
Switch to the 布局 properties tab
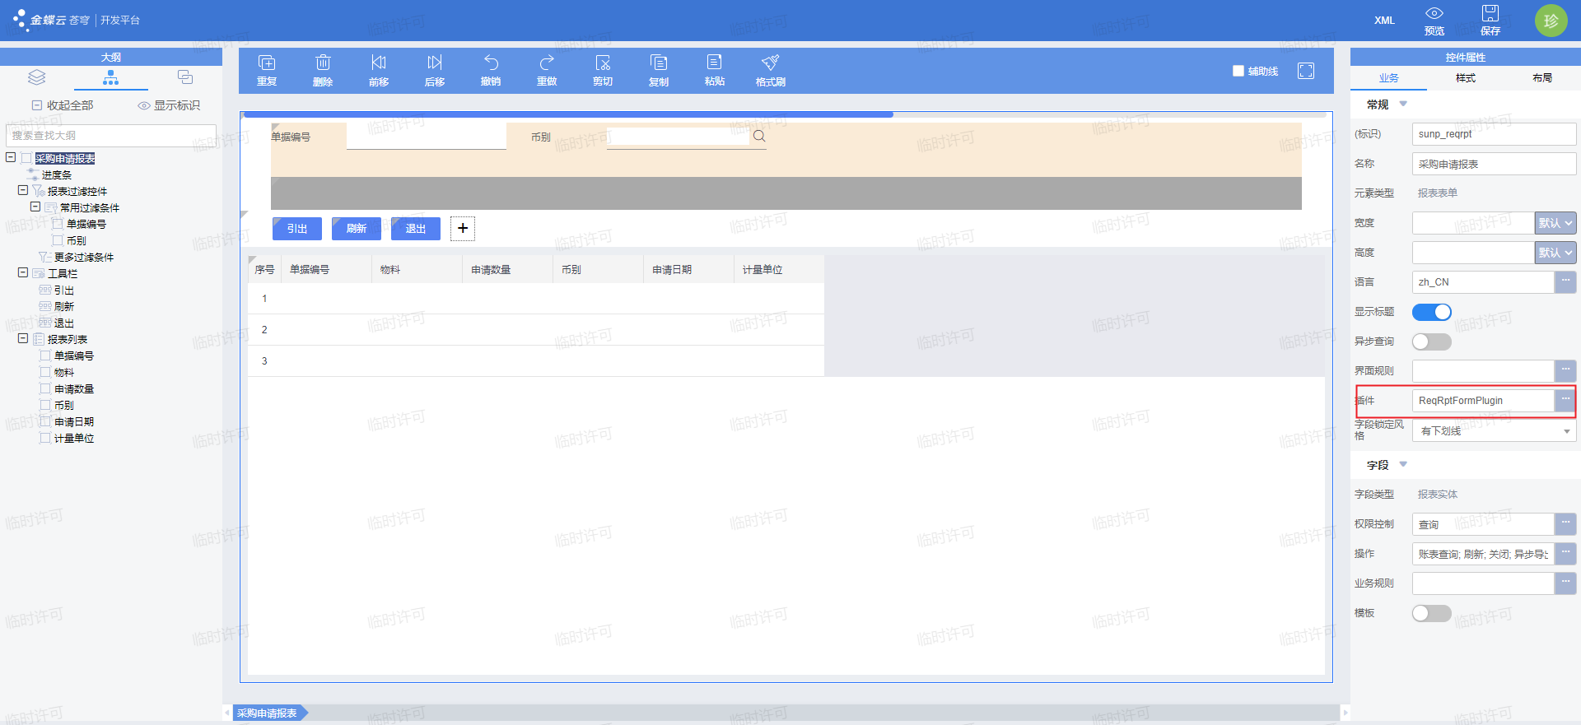(1542, 78)
